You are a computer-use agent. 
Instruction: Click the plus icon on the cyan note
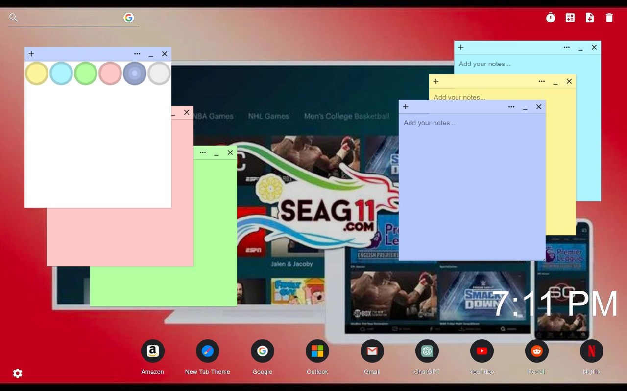461,47
